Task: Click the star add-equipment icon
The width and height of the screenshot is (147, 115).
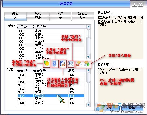Action: click(46, 64)
